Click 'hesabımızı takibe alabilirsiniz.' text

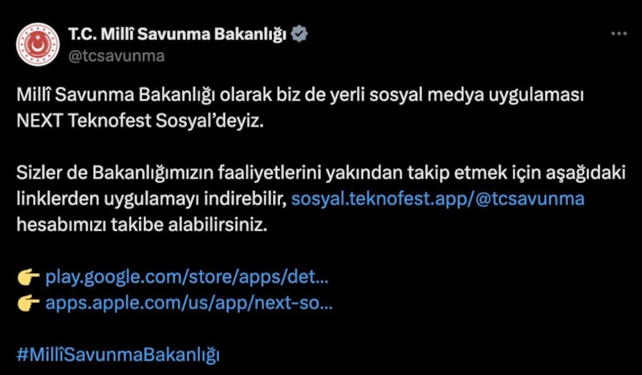click(x=142, y=225)
